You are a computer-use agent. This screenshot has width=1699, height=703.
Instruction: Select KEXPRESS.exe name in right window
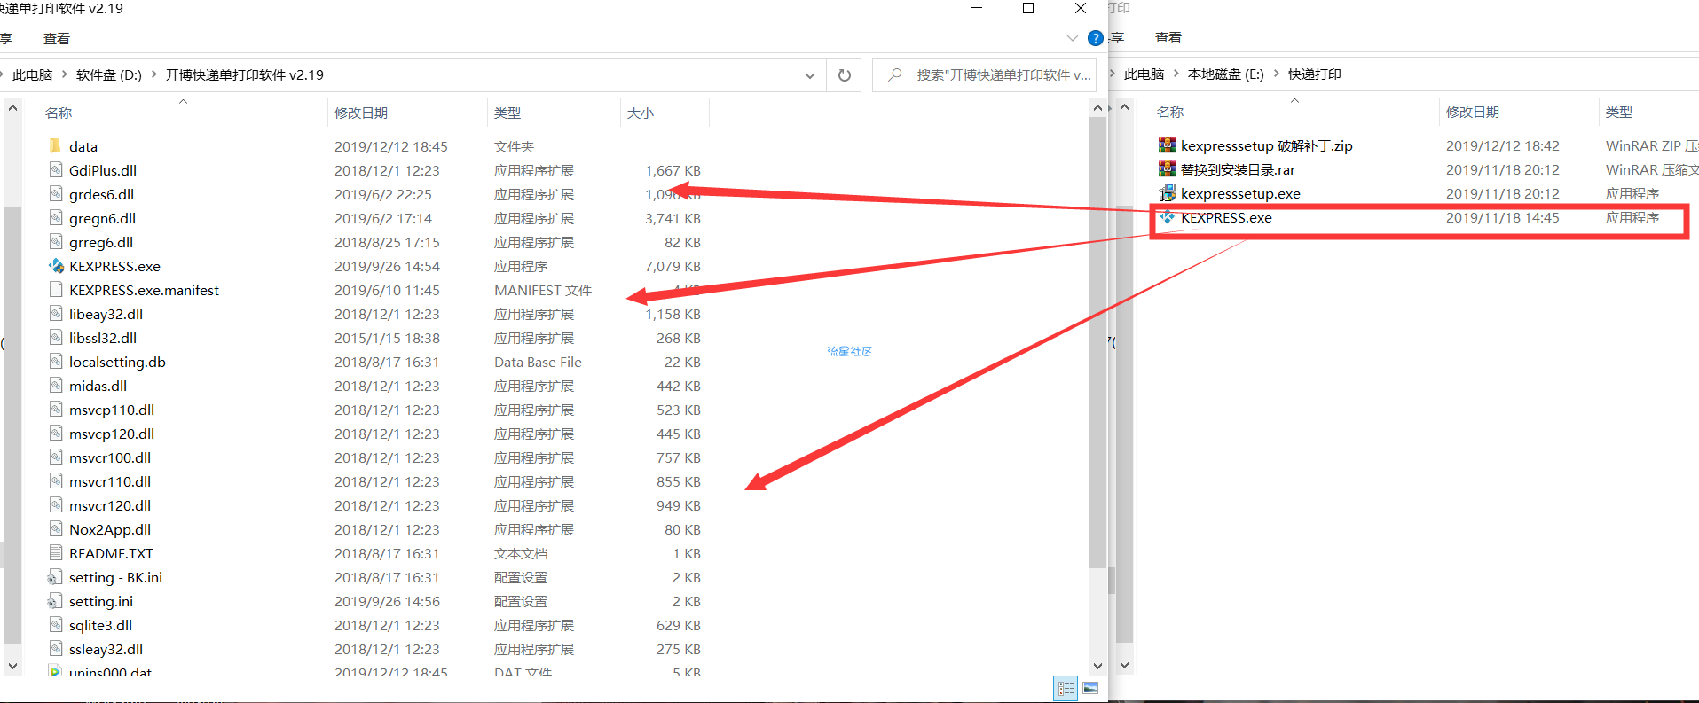pyautogui.click(x=1226, y=217)
